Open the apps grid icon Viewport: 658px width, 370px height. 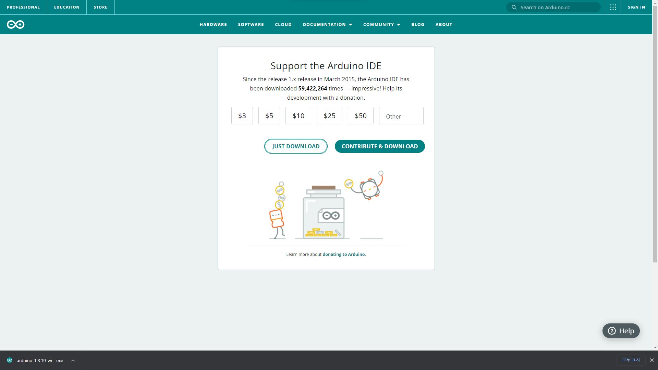(x=613, y=7)
